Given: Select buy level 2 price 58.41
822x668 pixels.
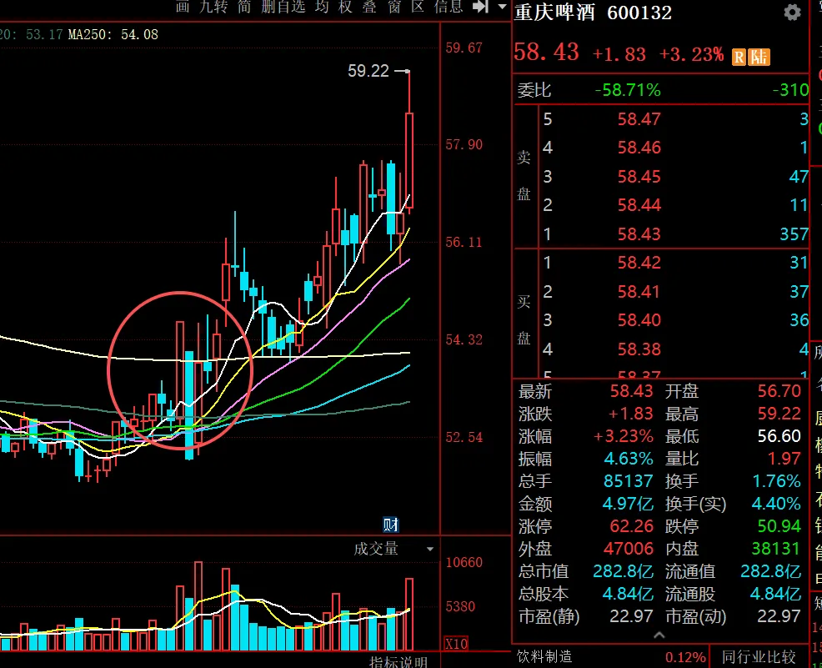Looking at the screenshot, I should (x=639, y=292).
